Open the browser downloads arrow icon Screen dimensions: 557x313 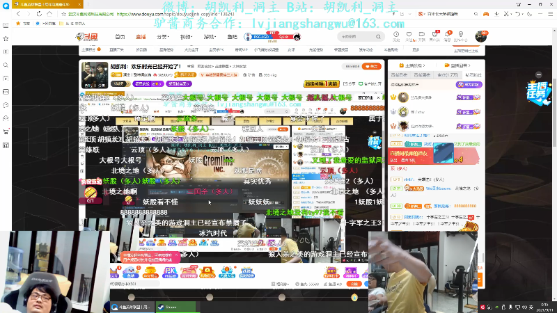click(496, 14)
